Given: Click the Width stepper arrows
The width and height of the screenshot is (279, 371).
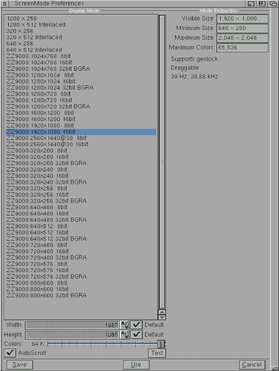Looking at the screenshot, I should click(x=125, y=325).
